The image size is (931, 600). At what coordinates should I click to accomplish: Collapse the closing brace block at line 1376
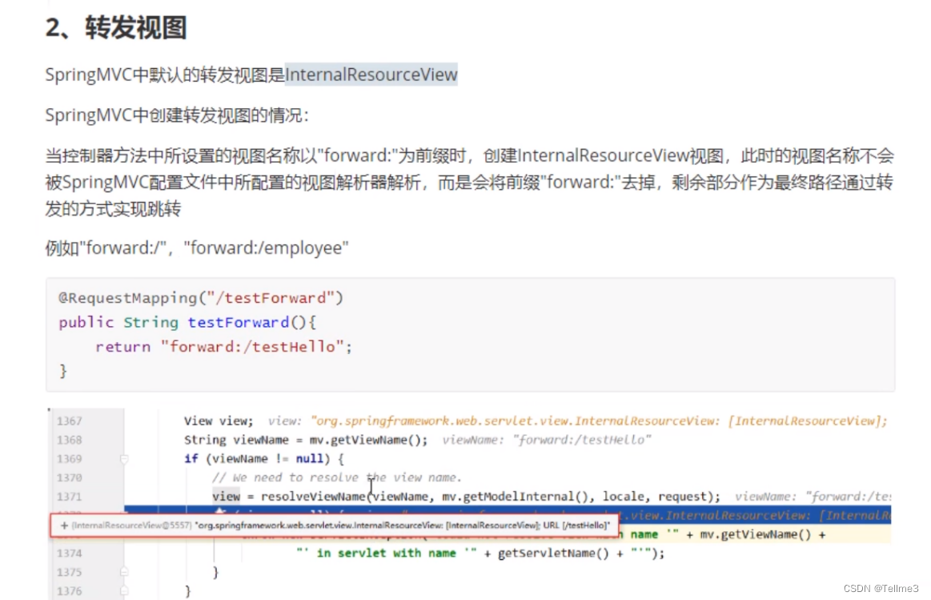(x=125, y=591)
